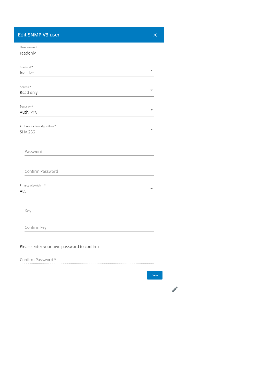The width and height of the screenshot is (268, 392).
Task: Expand the Authentication algorithm dropdown arrow
Action: [x=151, y=129]
